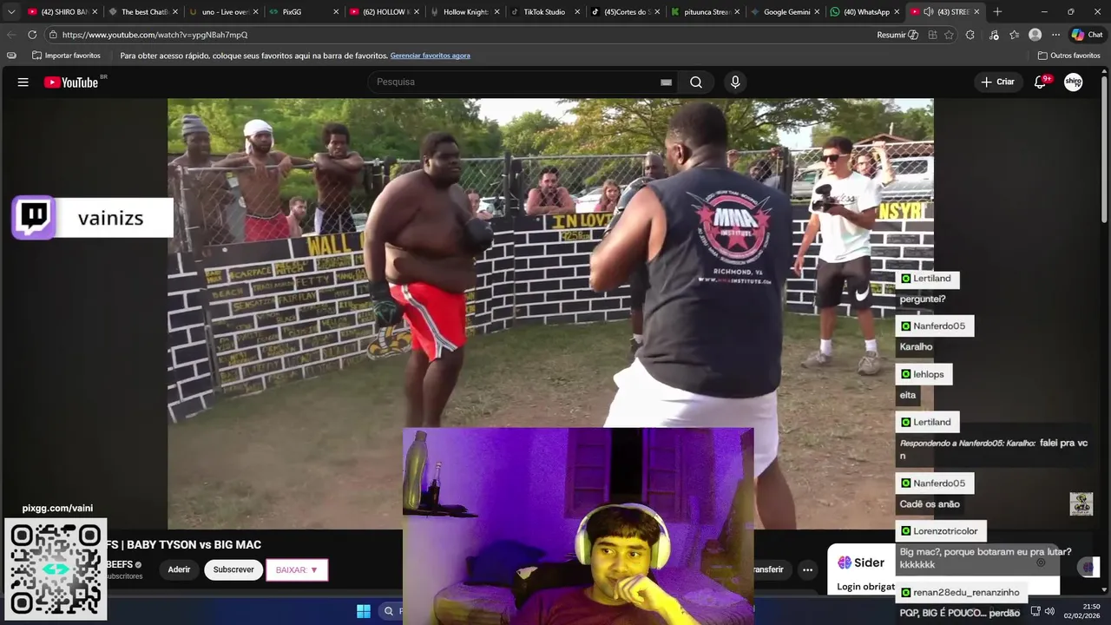Switch to the uno - Live overlay tab

point(224,12)
